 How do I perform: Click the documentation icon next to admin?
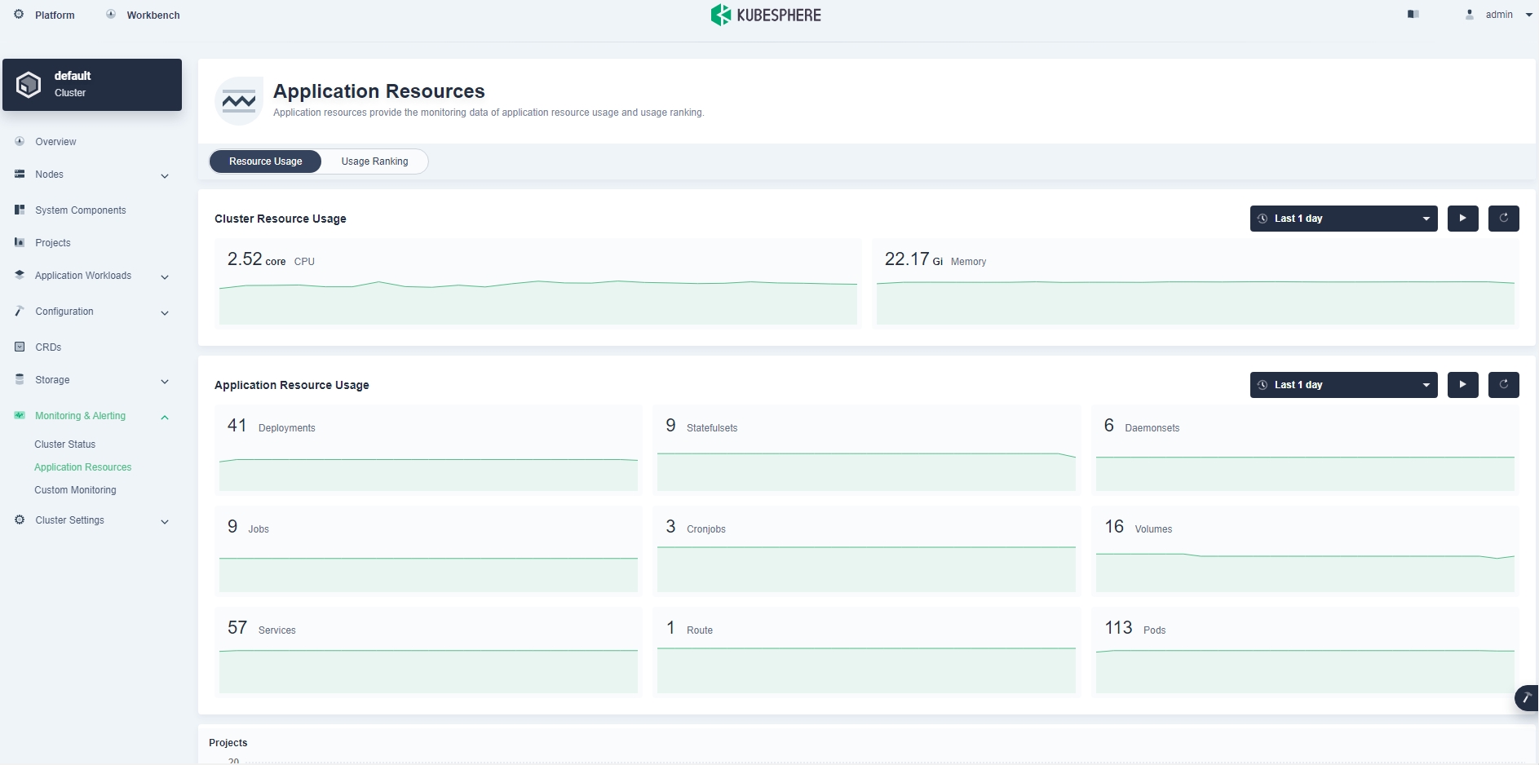pos(1413,15)
